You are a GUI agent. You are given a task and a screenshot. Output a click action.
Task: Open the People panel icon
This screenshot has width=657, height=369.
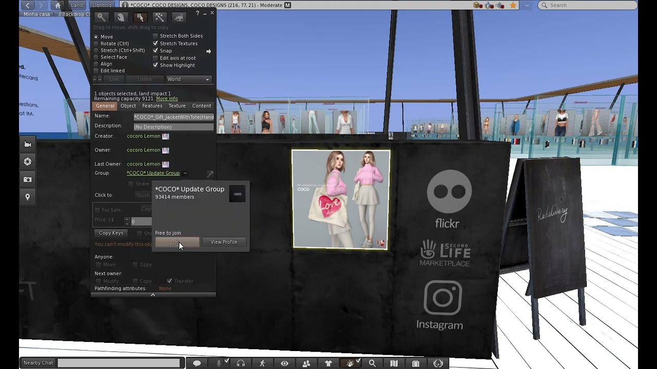pyautogui.click(x=306, y=363)
